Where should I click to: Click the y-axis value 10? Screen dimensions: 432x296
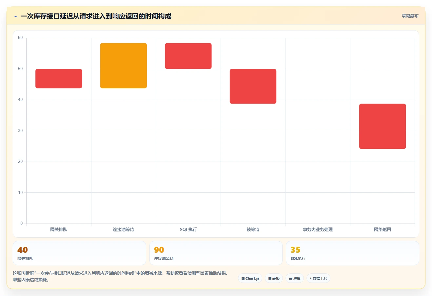20,193
